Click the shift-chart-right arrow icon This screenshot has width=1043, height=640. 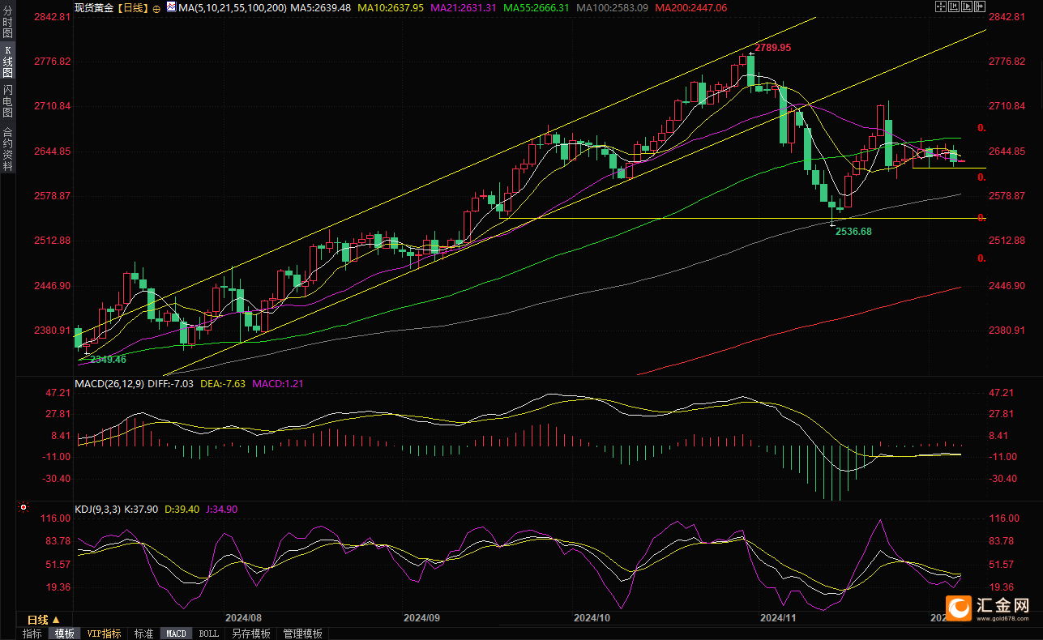[979, 6]
